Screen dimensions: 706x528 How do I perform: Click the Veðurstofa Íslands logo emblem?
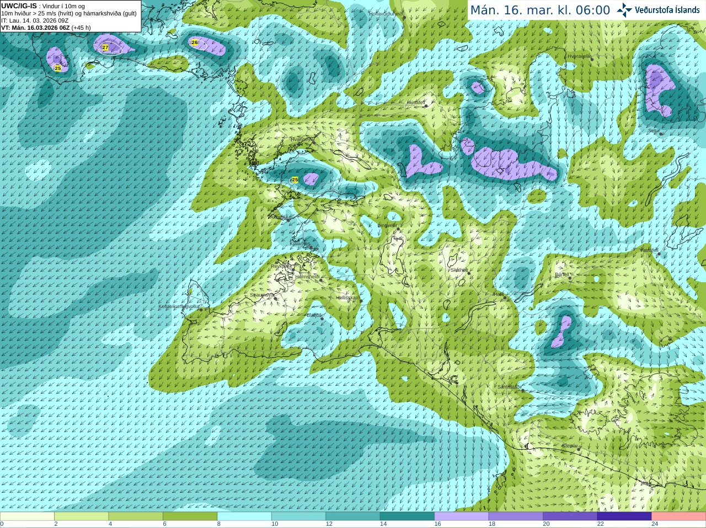pos(624,10)
